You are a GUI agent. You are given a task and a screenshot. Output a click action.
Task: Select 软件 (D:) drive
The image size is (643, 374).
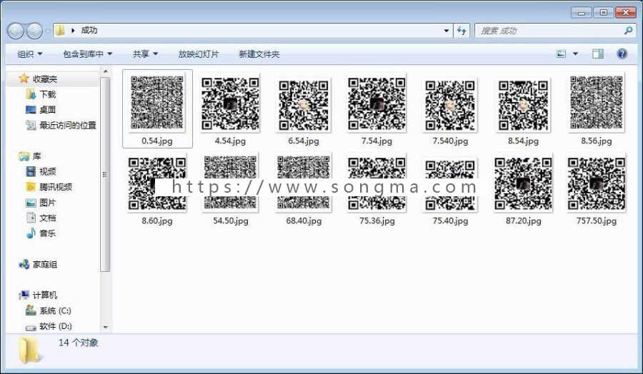[x=56, y=326]
